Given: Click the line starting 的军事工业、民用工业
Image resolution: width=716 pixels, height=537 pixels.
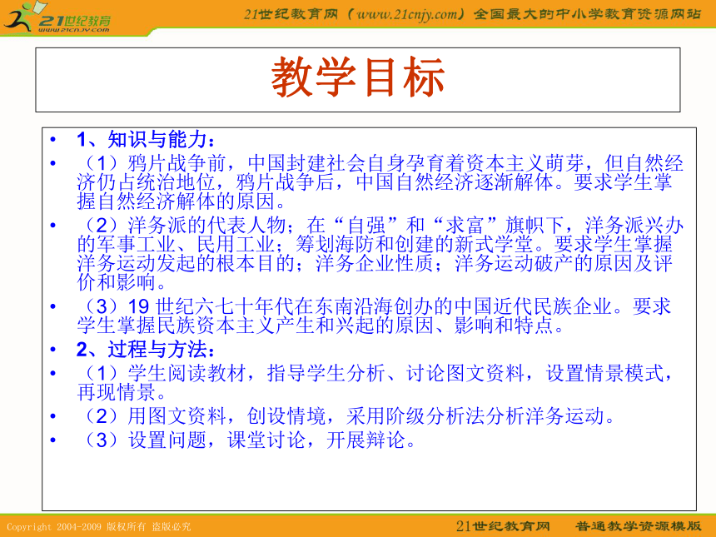Looking at the screenshot, I should [375, 244].
